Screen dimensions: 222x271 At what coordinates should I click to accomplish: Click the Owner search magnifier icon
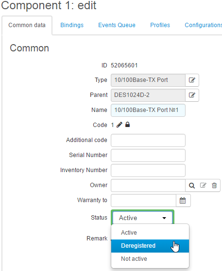[x=192, y=186]
